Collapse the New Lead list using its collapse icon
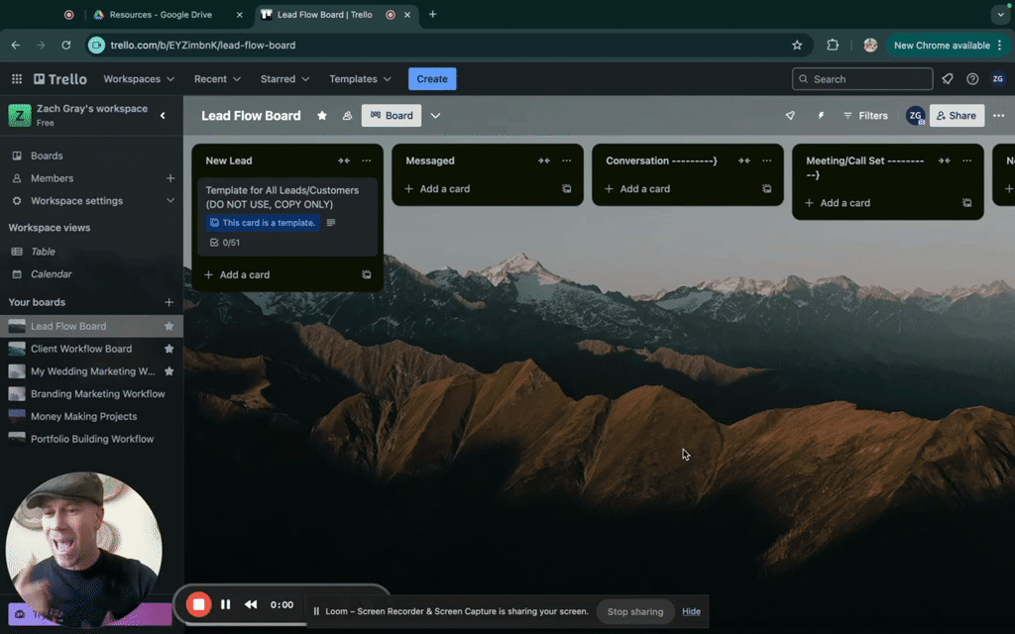 (x=343, y=159)
